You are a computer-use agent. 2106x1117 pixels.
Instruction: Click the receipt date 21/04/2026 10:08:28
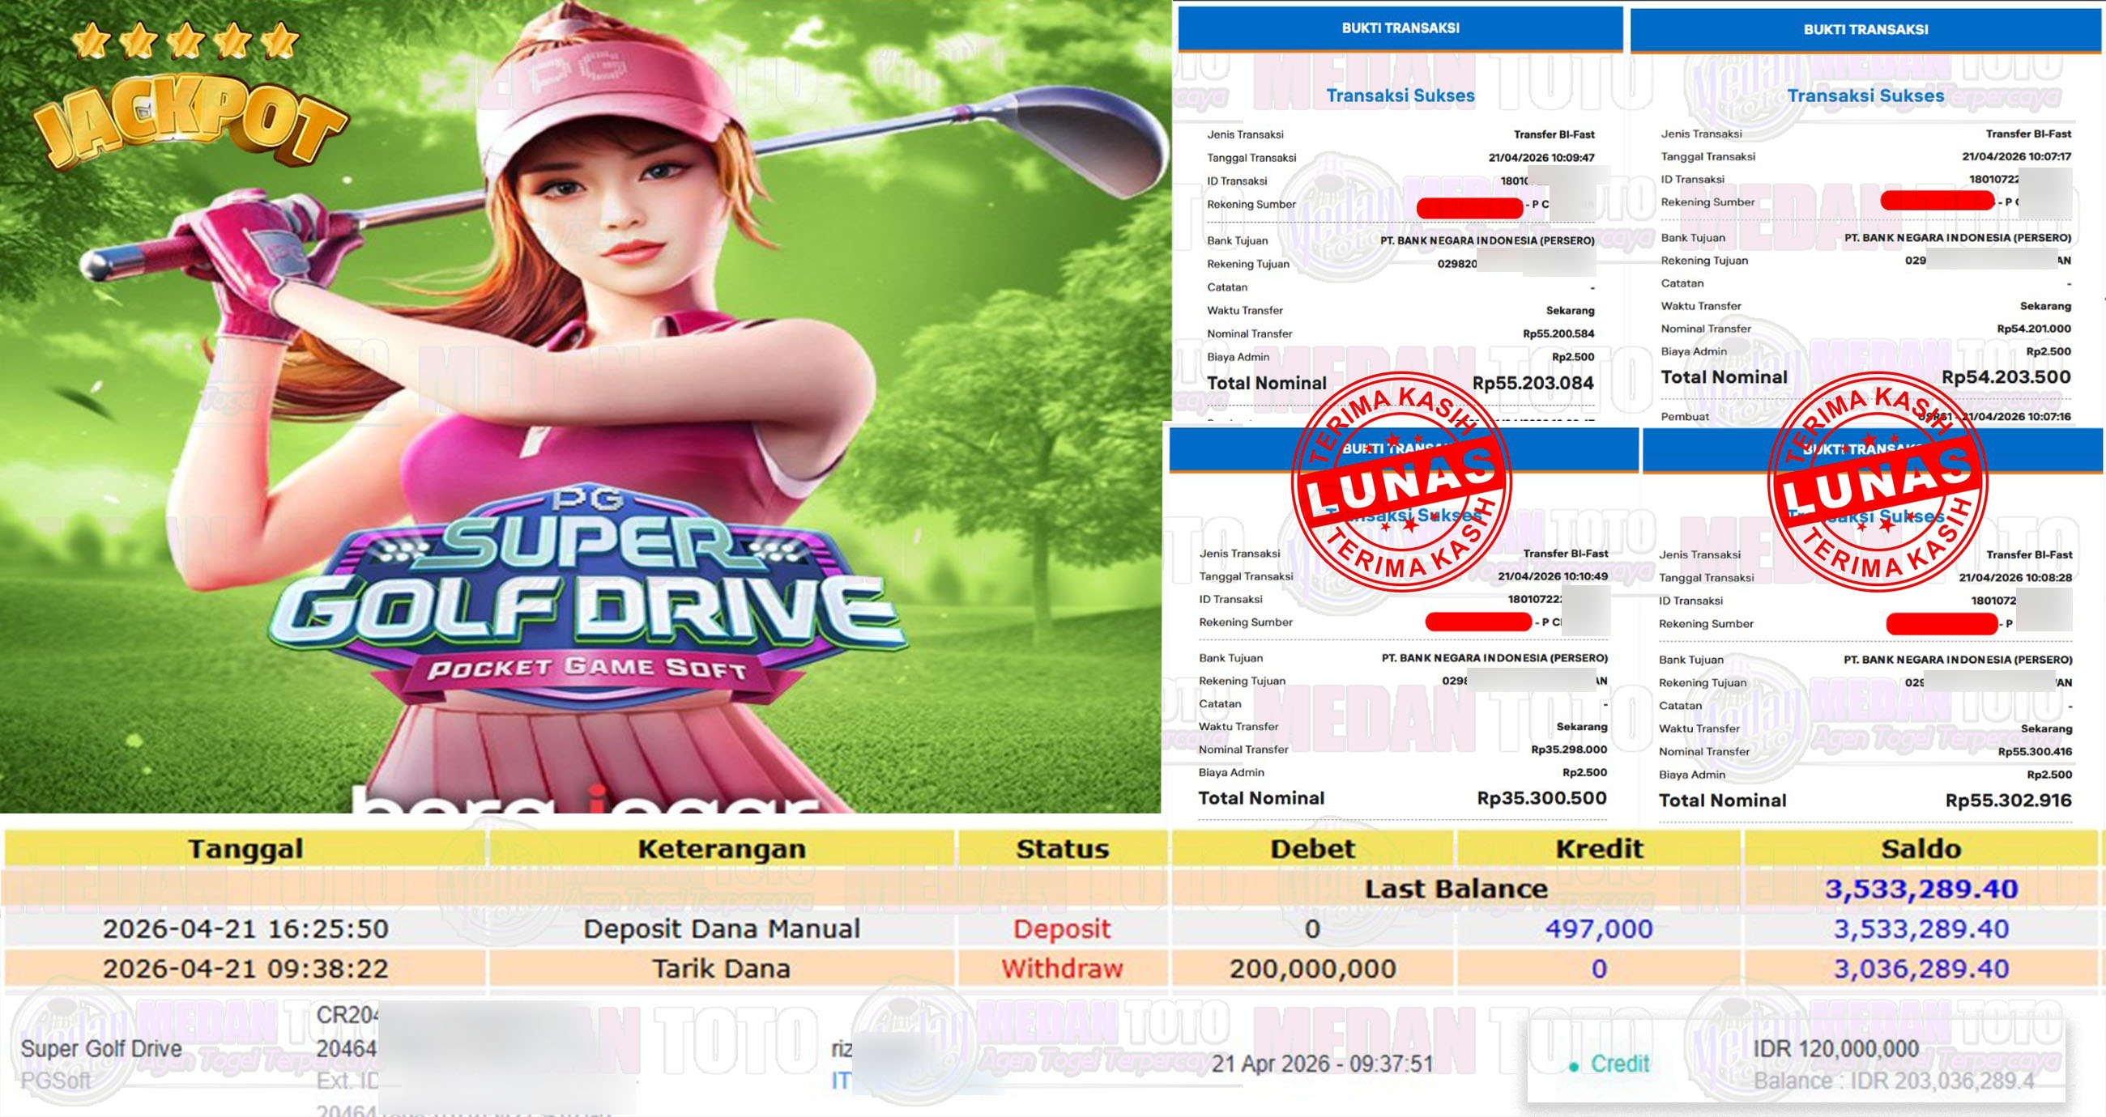(x=2015, y=578)
